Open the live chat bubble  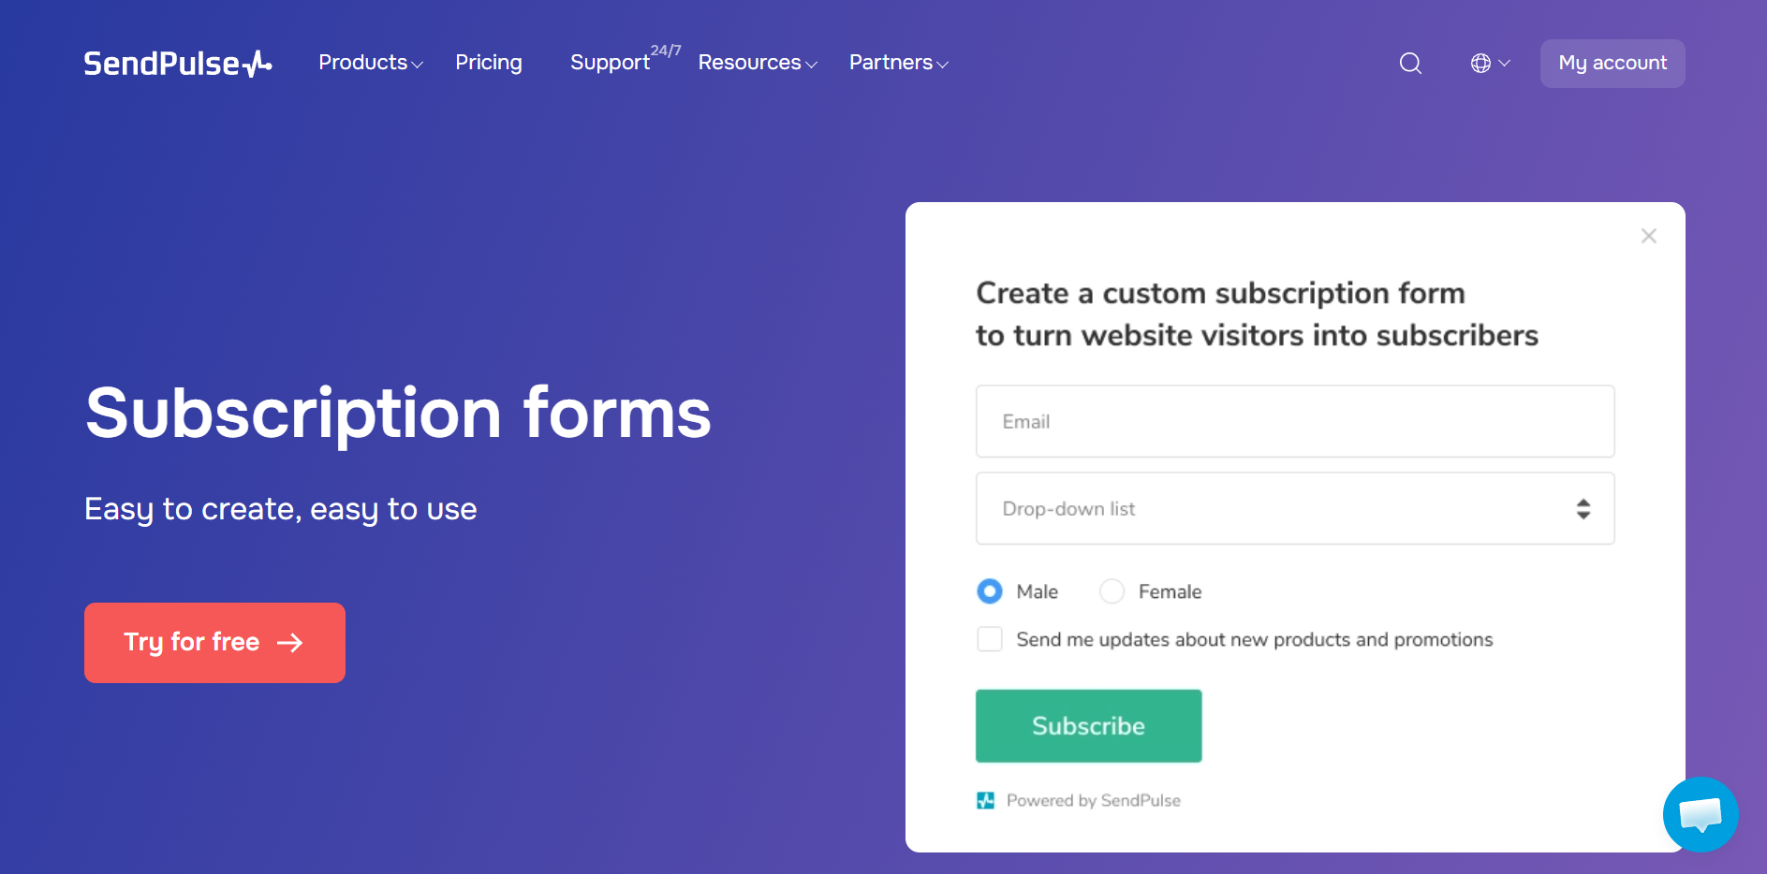pos(1700,814)
